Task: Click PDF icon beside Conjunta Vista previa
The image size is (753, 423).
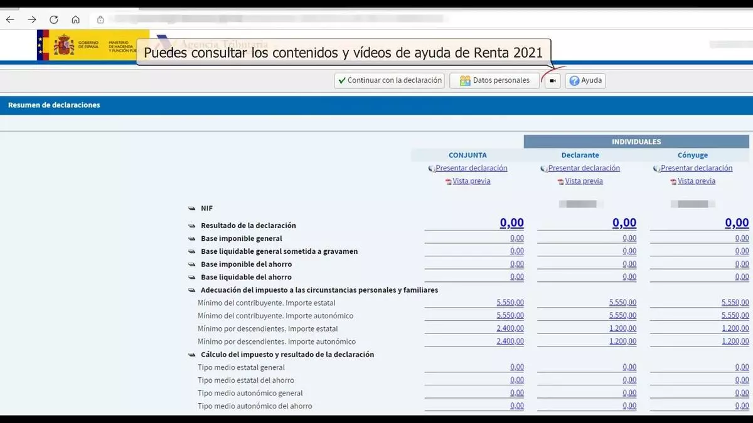Action: click(448, 182)
